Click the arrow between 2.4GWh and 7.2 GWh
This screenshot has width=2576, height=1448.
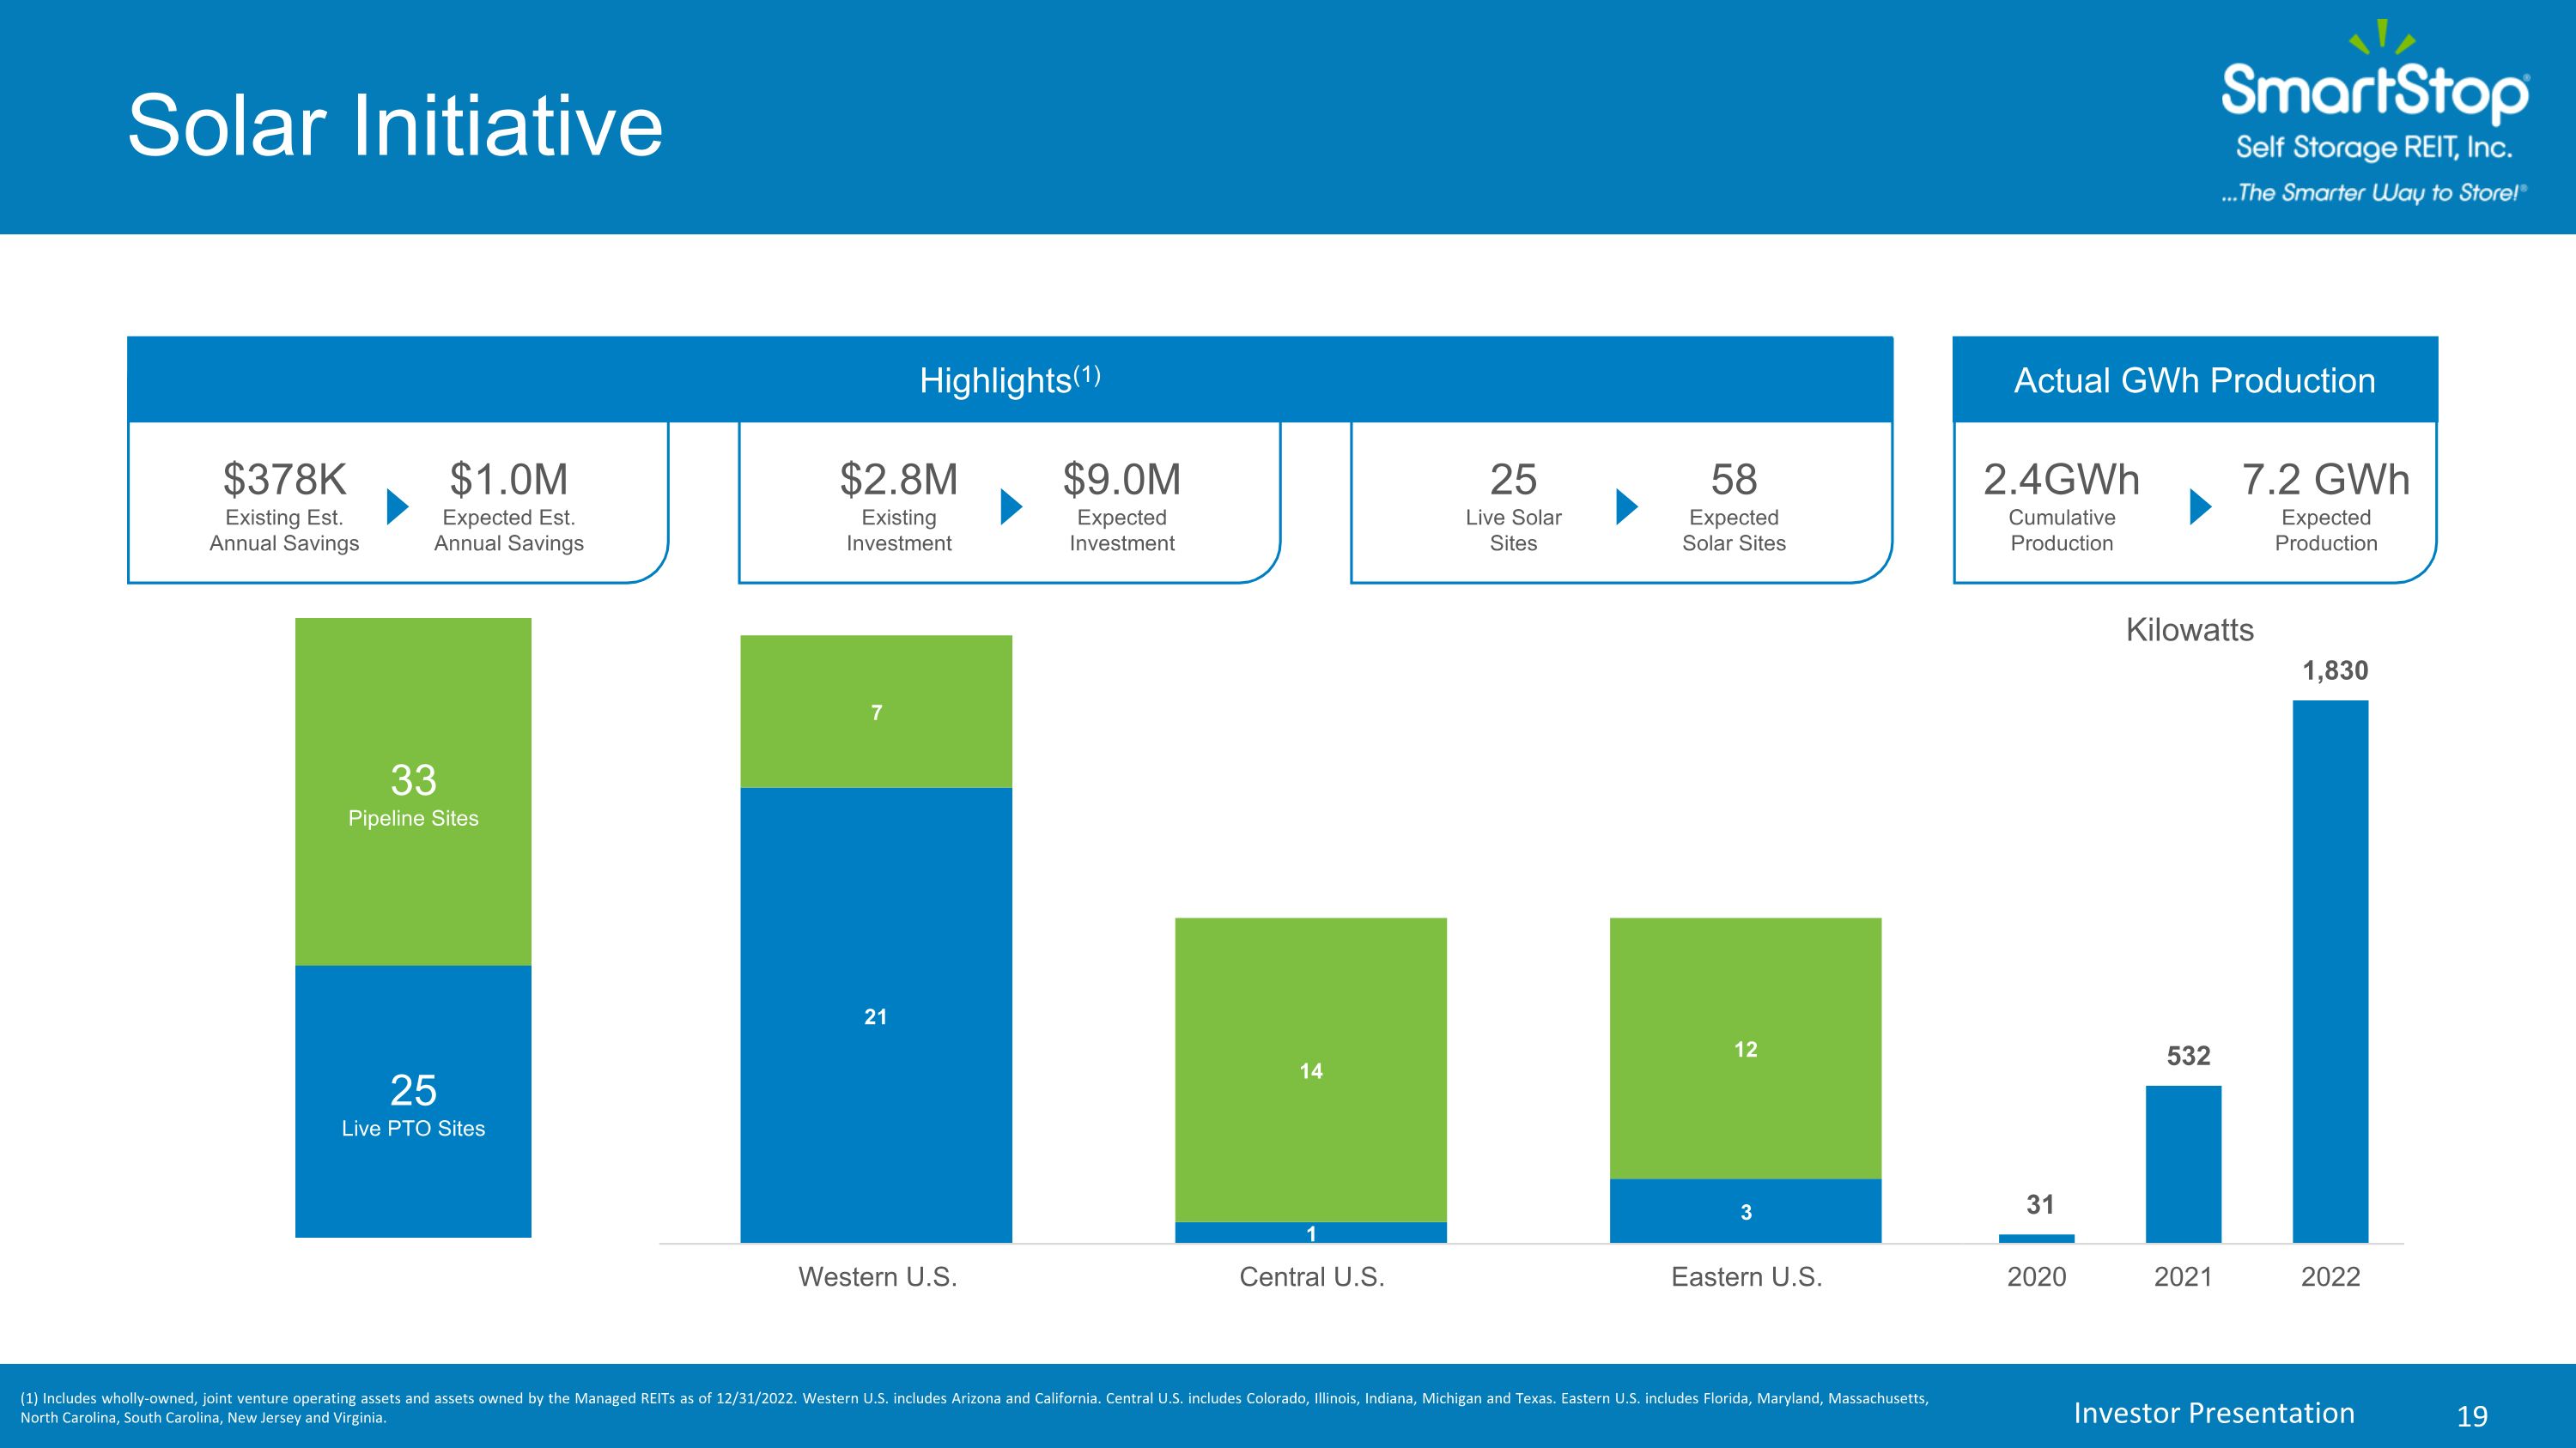coord(2200,506)
